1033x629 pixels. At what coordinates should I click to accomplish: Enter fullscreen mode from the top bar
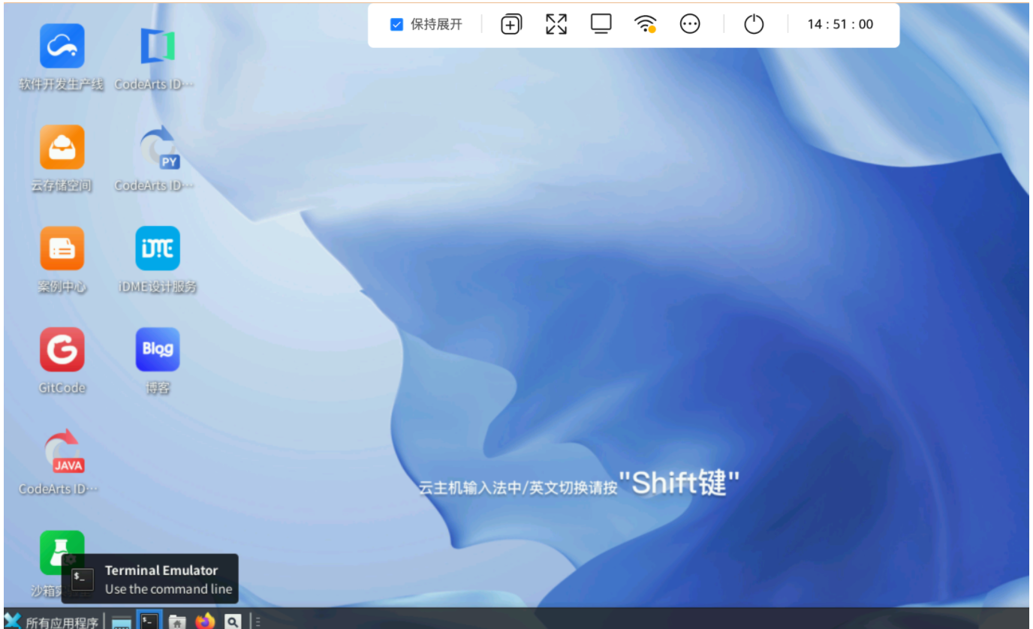(x=556, y=23)
